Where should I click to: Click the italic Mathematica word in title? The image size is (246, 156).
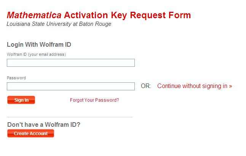34,16
